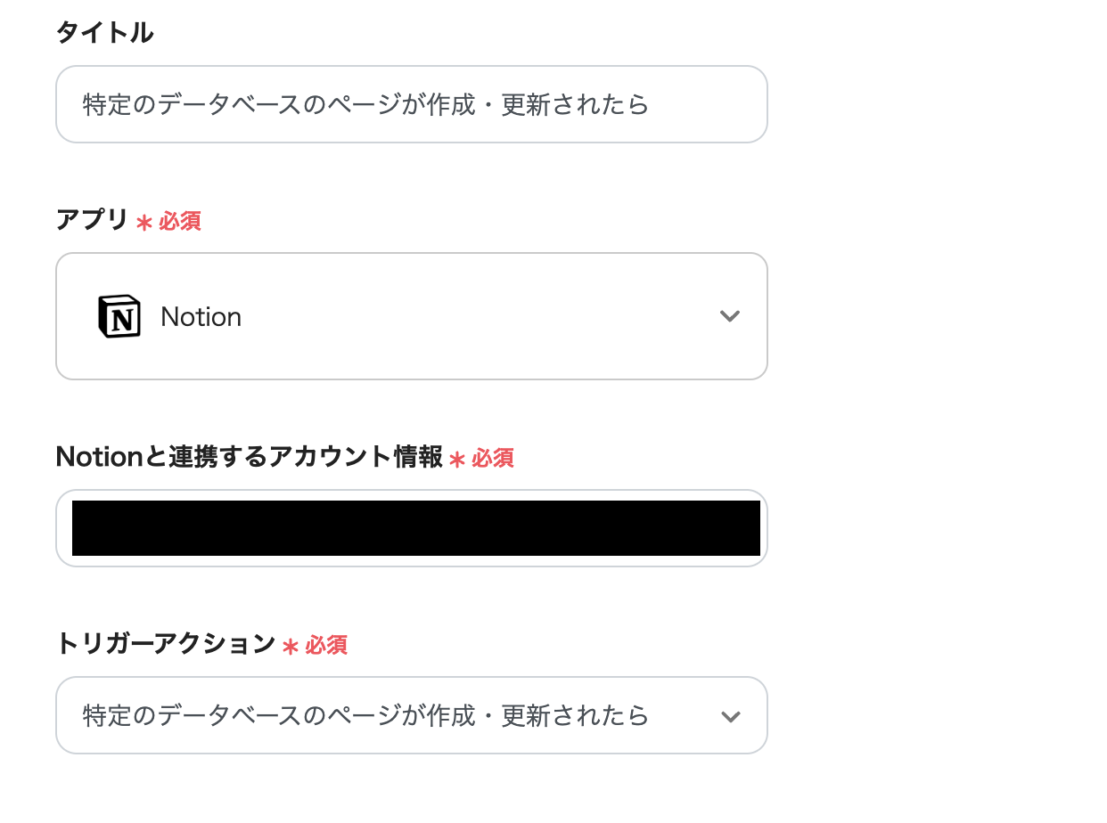
Task: Click the asterisk beside トリガーアクション label
Action: pos(291,647)
